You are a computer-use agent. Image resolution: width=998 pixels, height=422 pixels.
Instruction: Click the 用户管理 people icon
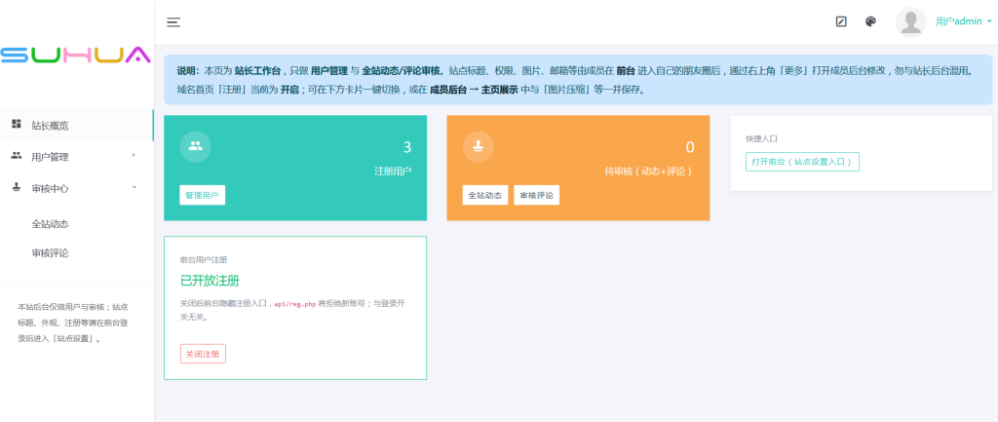point(17,156)
